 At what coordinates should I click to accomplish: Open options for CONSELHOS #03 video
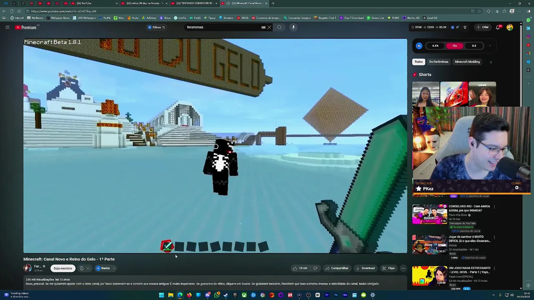494,207
